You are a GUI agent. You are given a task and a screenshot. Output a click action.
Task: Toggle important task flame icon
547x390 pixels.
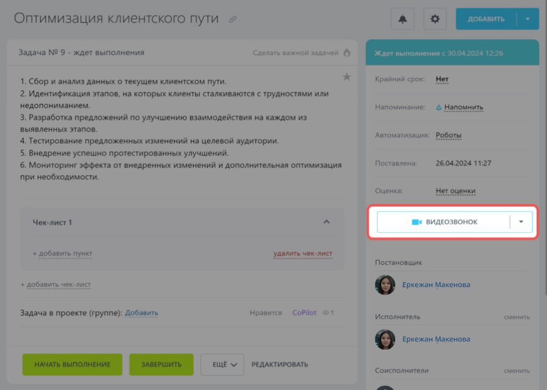[x=347, y=53]
